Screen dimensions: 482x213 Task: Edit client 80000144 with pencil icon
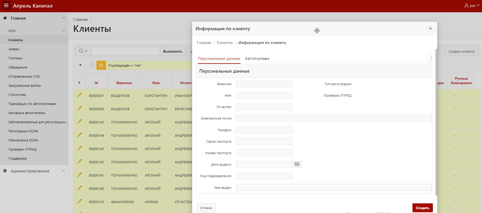[79, 135]
